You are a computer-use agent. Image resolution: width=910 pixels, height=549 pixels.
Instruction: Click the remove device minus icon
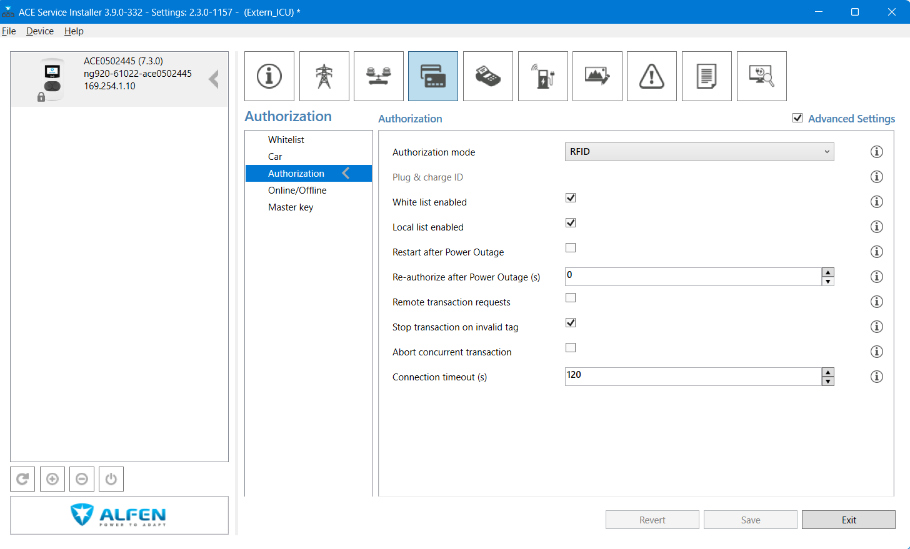[82, 479]
